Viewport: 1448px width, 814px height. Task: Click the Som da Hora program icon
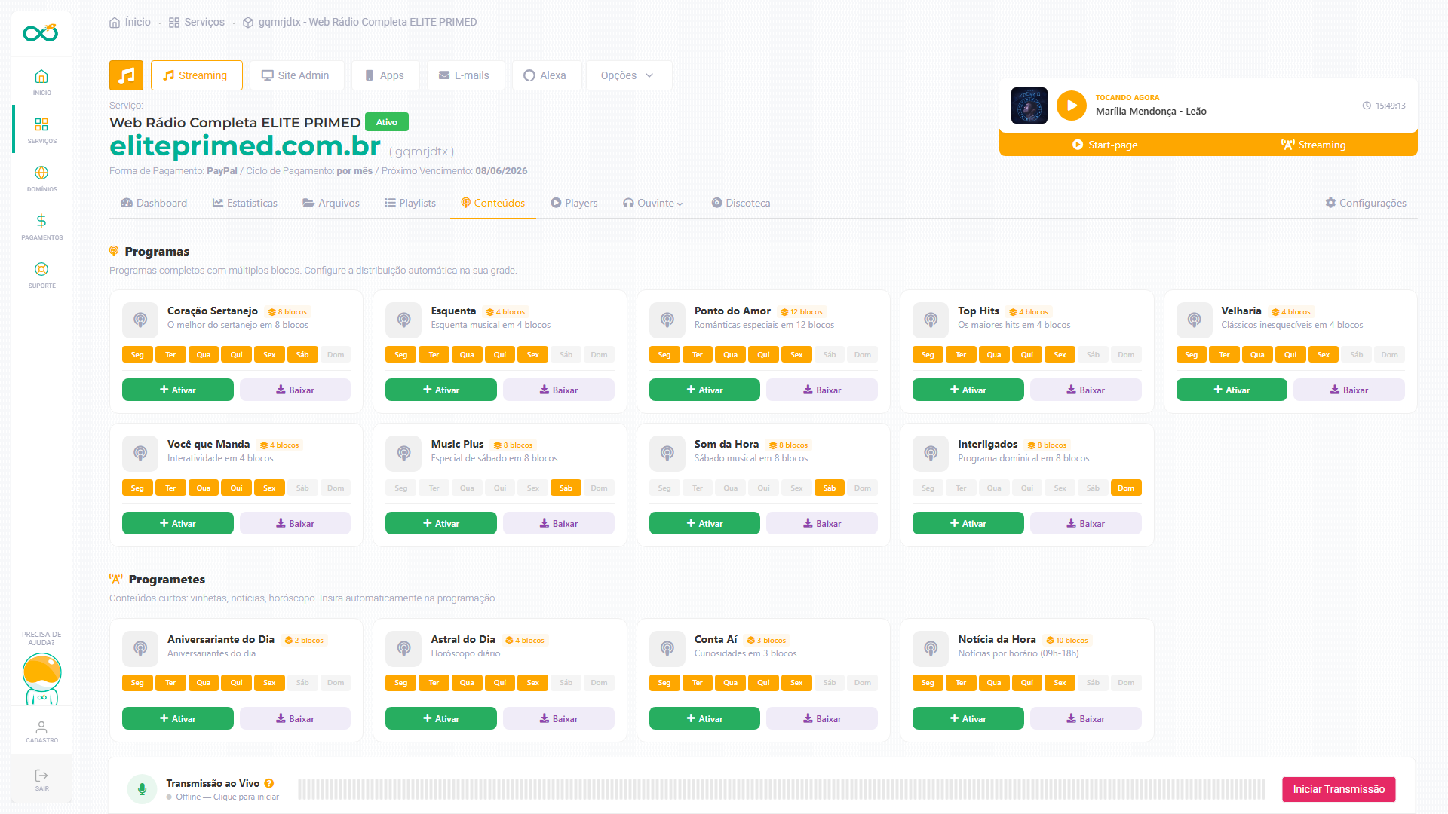(667, 454)
